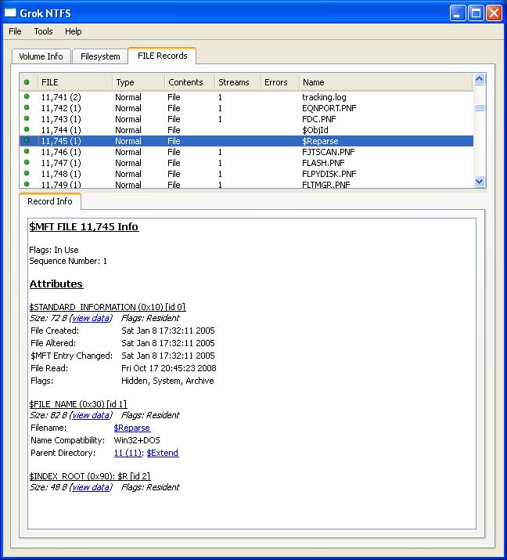Click green status dot beside FDC.PNF record
Image resolution: width=507 pixels, height=560 pixels.
[x=27, y=119]
